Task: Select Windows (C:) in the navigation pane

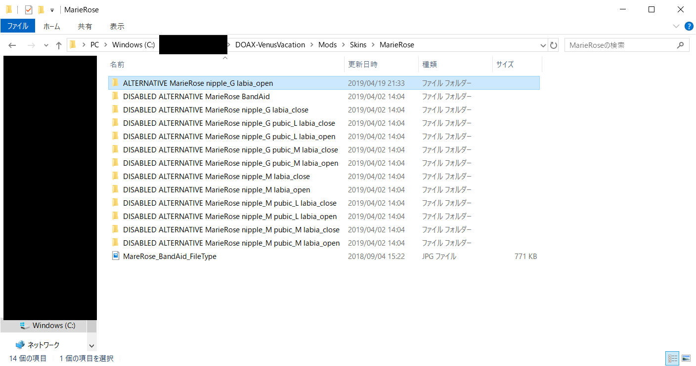Action: pos(54,326)
